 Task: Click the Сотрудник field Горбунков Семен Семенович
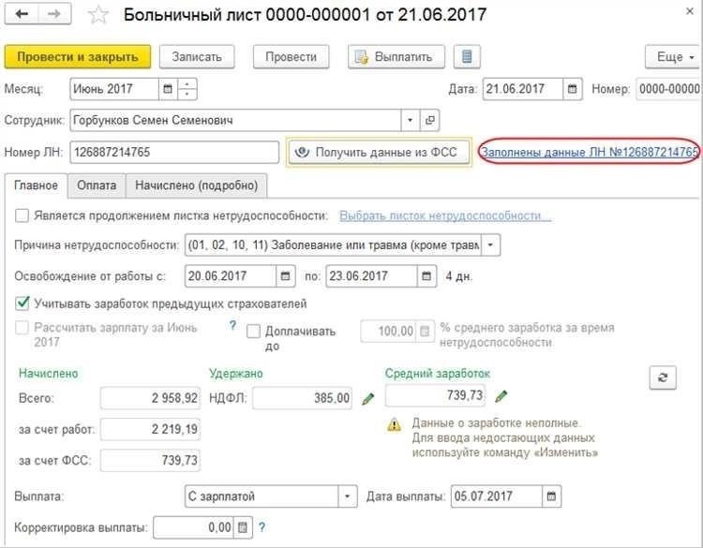pos(235,120)
